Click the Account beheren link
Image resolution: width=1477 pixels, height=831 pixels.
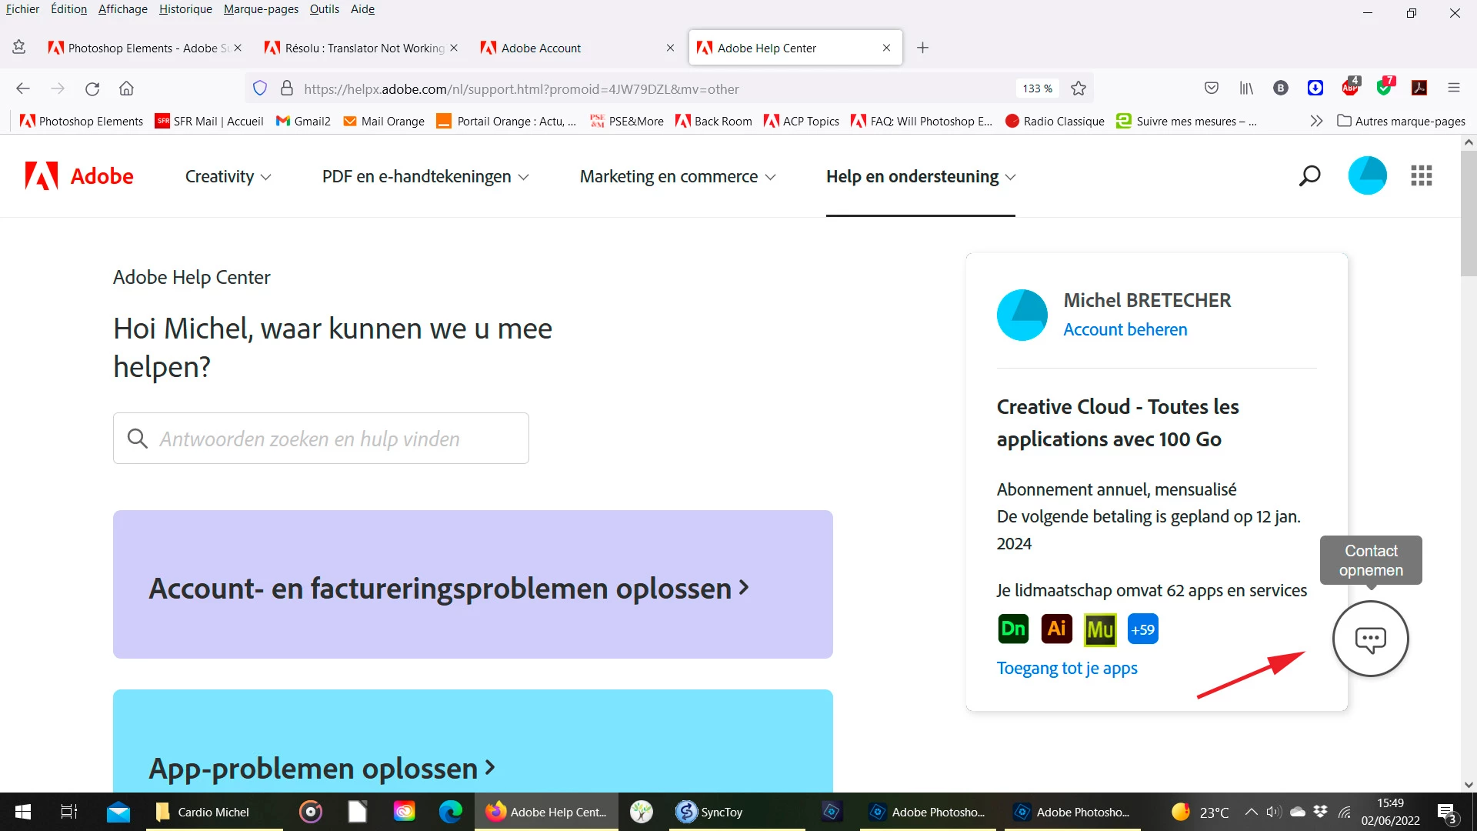[x=1125, y=329]
